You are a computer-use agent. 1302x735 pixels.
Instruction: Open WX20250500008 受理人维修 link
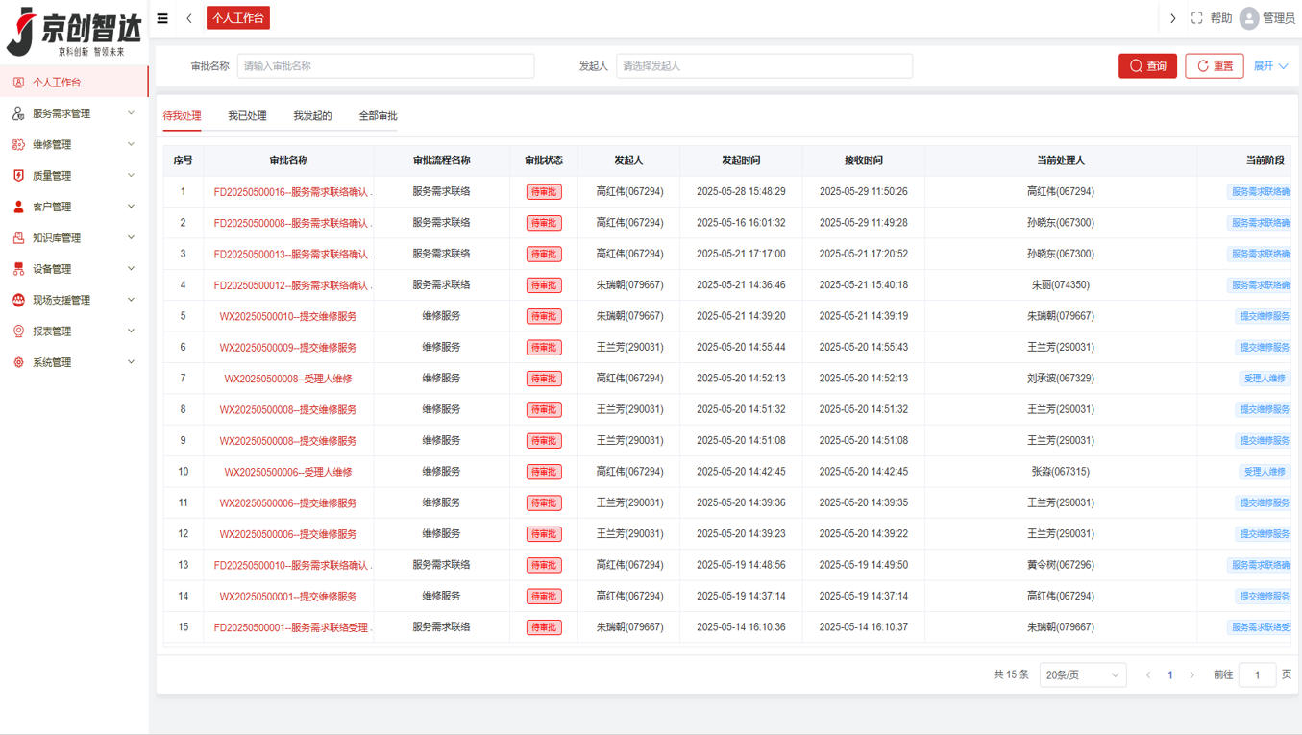(x=288, y=379)
